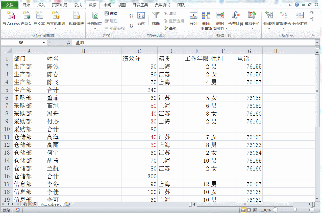Screen dimensions: 322x213
Task: Switch to Normal view in status bar
Action: [x=243, y=210]
